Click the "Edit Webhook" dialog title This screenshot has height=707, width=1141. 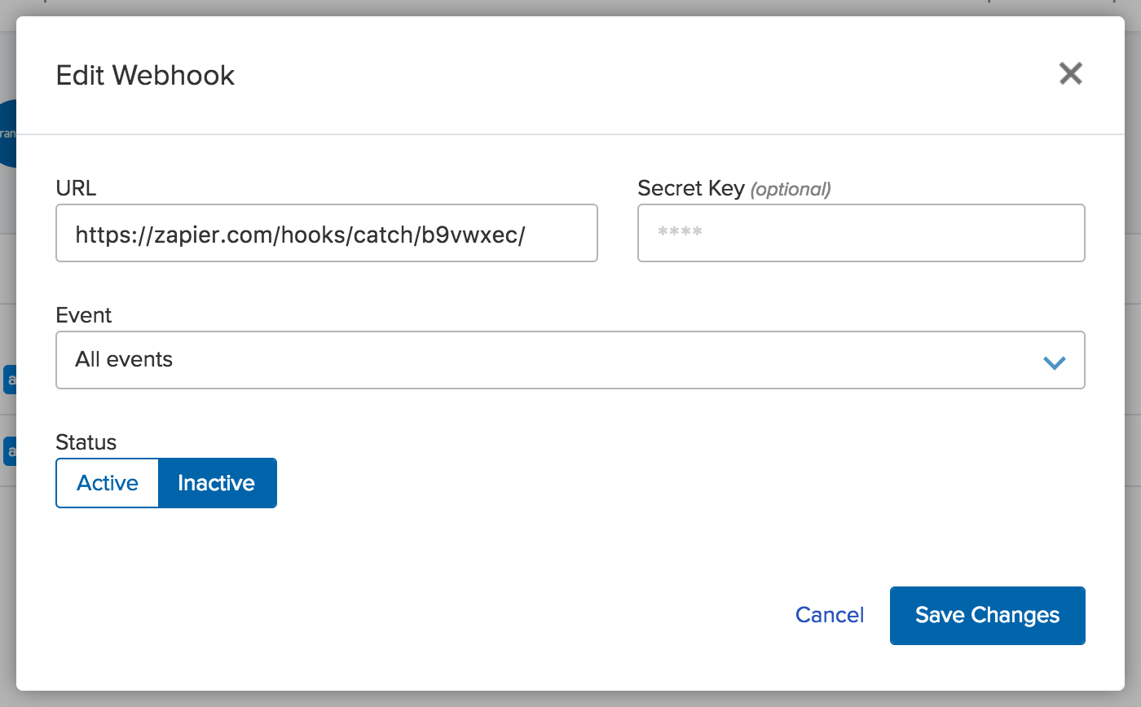[145, 76]
